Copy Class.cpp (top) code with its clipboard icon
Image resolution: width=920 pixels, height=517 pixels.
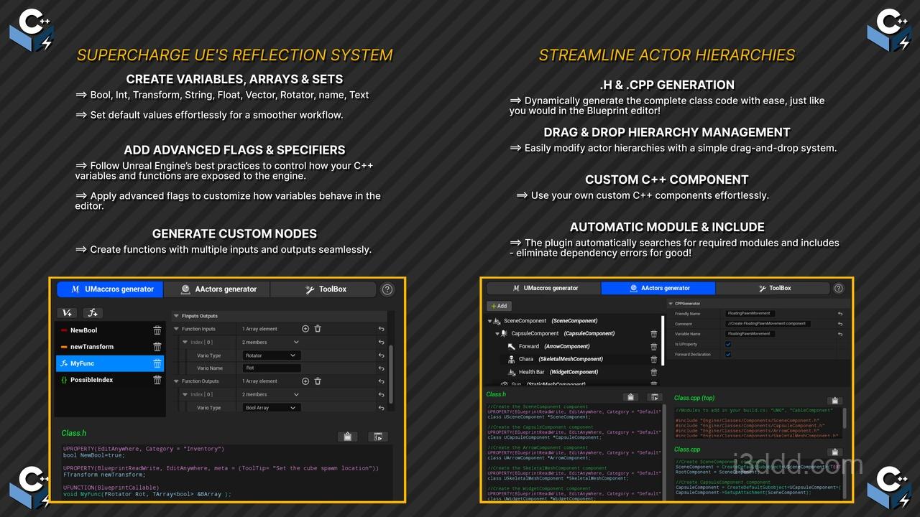pos(834,400)
